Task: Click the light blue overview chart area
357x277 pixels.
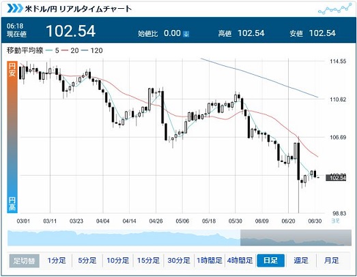Action: [x=124, y=238]
